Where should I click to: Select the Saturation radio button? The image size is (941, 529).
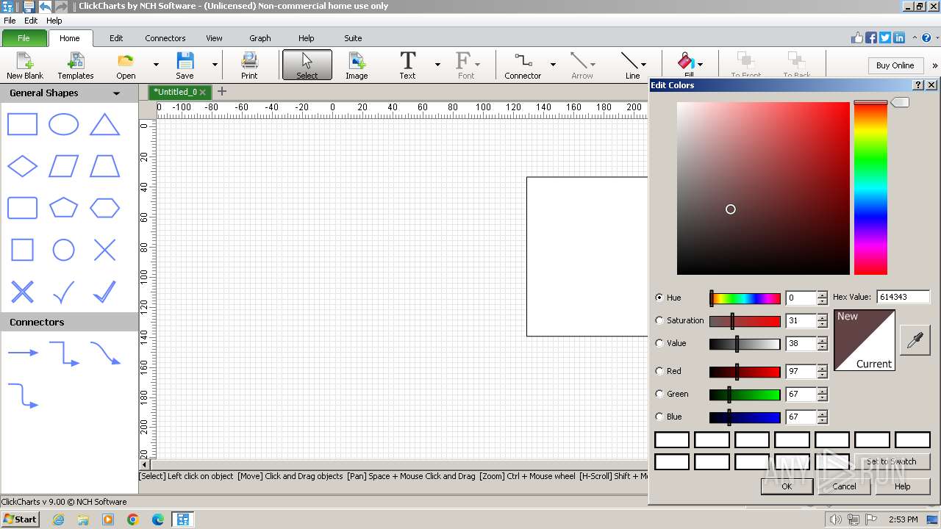click(x=659, y=320)
